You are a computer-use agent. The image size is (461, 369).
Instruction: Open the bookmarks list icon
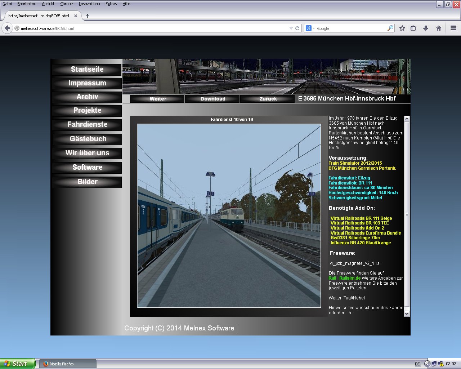tap(413, 28)
